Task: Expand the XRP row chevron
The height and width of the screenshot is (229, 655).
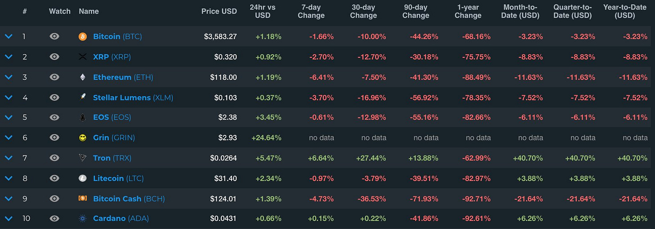Action: (8, 57)
